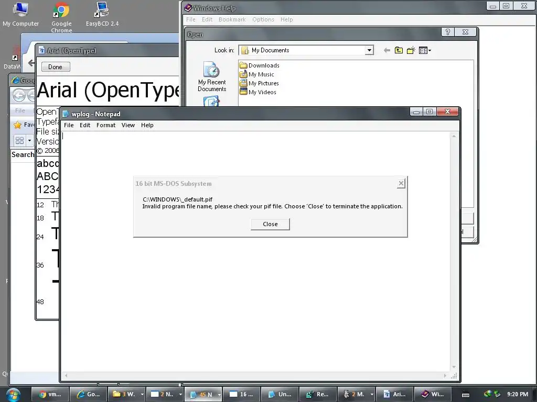The height and width of the screenshot is (402, 537).
Task: Click Internet Explorer back navigation button
Action: click(x=19, y=95)
